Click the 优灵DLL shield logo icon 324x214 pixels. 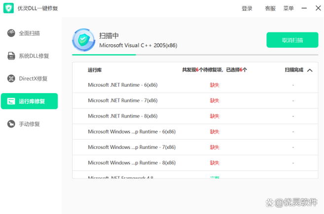[x=8, y=8]
